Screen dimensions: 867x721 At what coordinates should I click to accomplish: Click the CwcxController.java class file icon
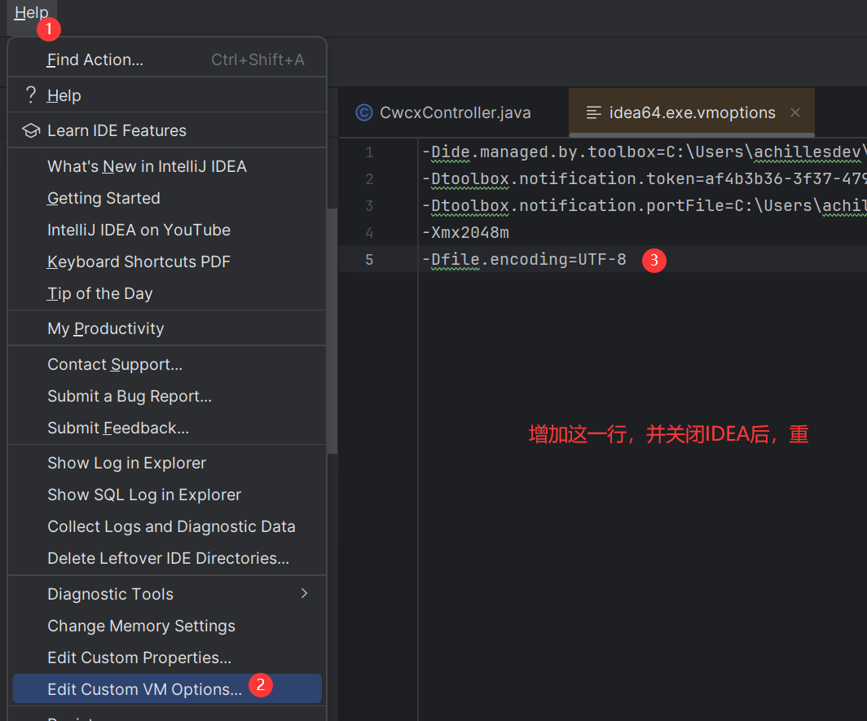364,112
